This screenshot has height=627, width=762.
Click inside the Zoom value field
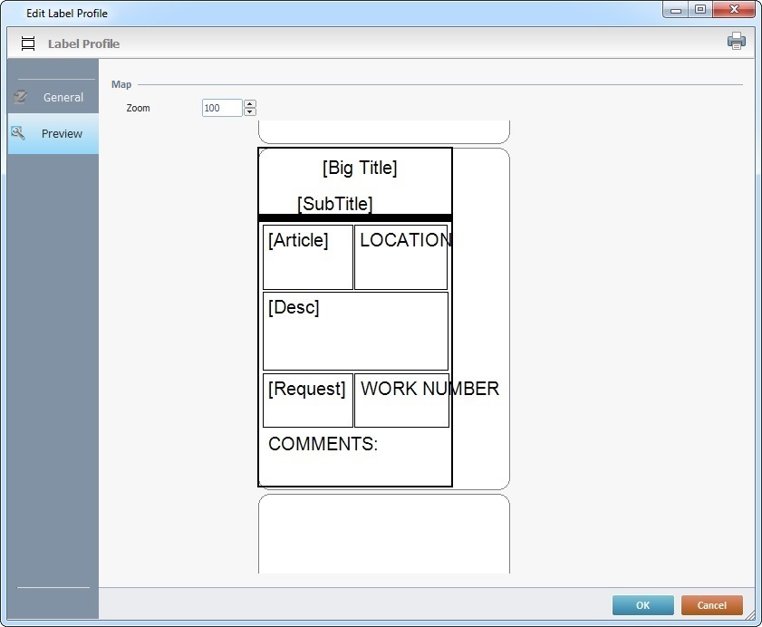pos(221,108)
